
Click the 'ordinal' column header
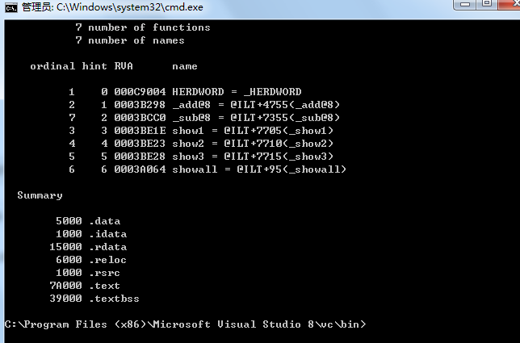[x=52, y=66]
